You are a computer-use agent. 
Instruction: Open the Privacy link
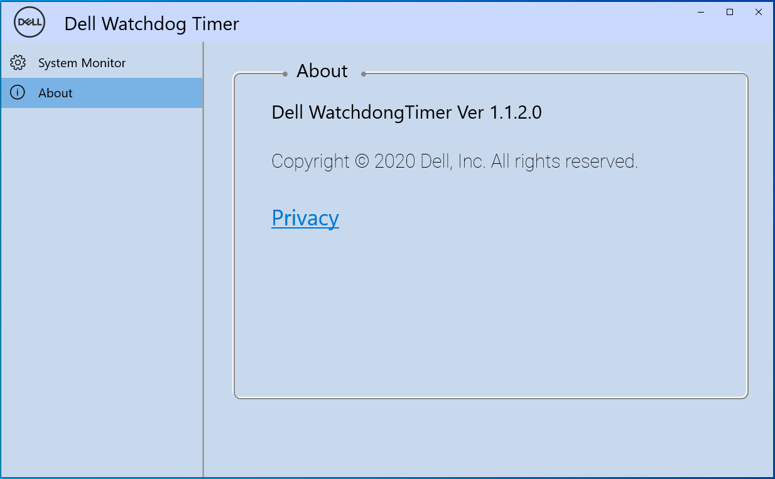point(305,218)
